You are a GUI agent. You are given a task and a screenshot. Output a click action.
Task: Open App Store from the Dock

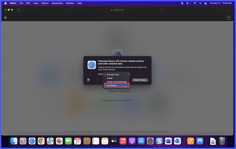click(141, 141)
